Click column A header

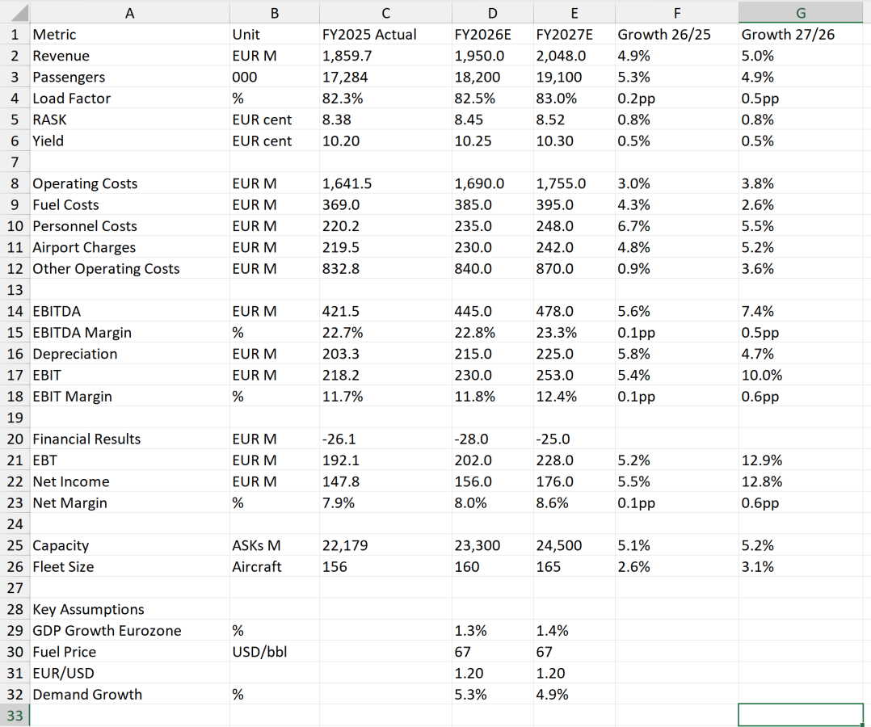pos(129,11)
